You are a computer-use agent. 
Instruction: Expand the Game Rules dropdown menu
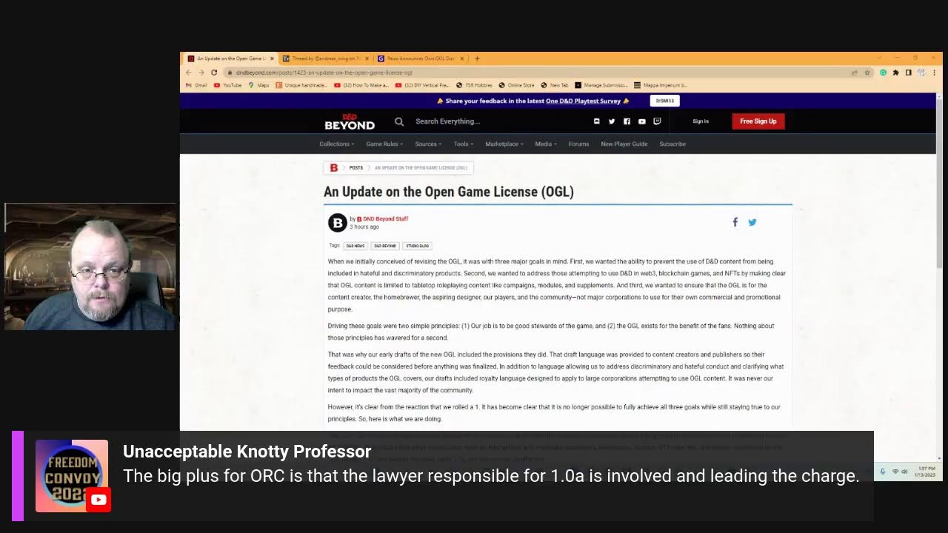tap(384, 144)
